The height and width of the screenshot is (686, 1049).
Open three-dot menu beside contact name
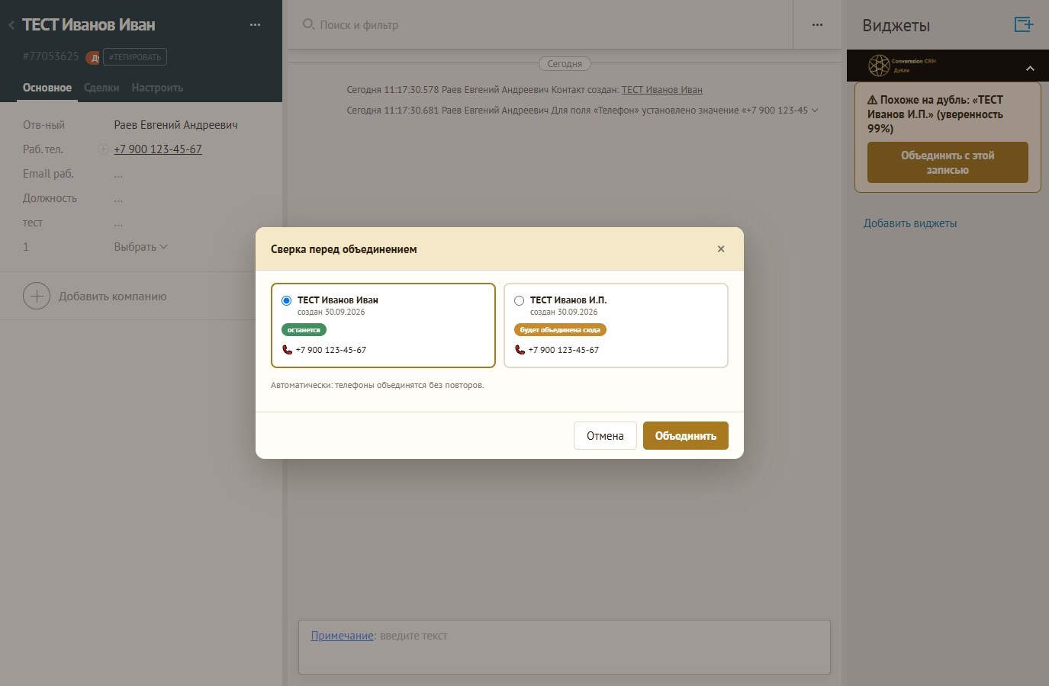255,25
